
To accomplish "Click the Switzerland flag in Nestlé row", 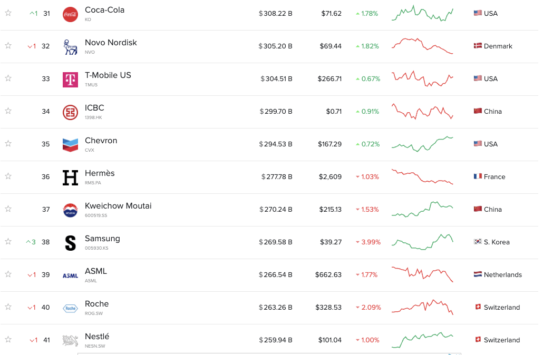I will [x=478, y=339].
